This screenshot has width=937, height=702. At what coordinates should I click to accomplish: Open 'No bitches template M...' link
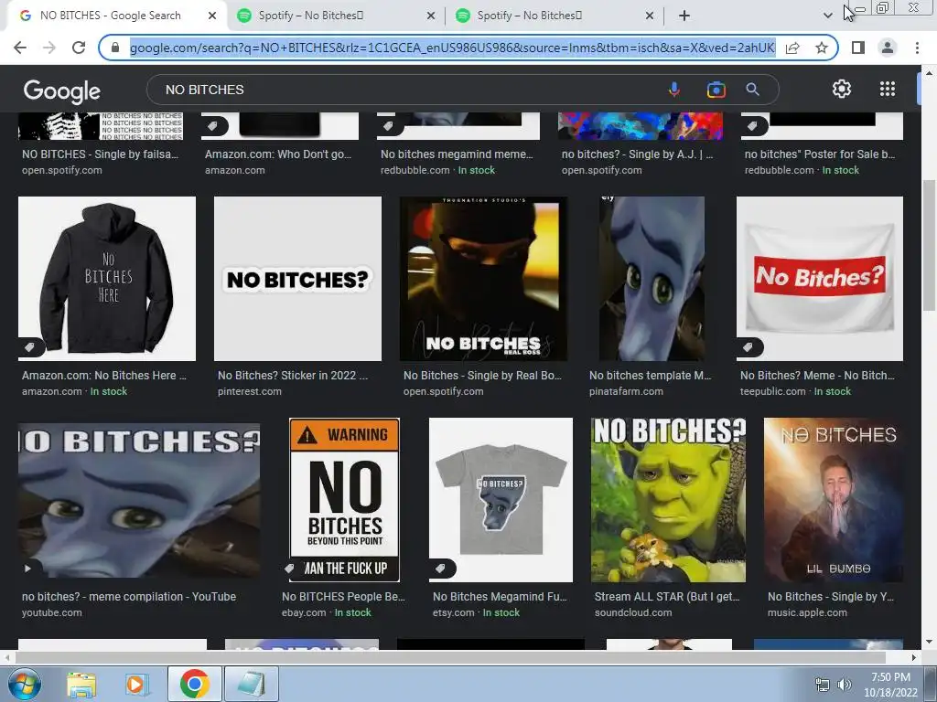(651, 376)
